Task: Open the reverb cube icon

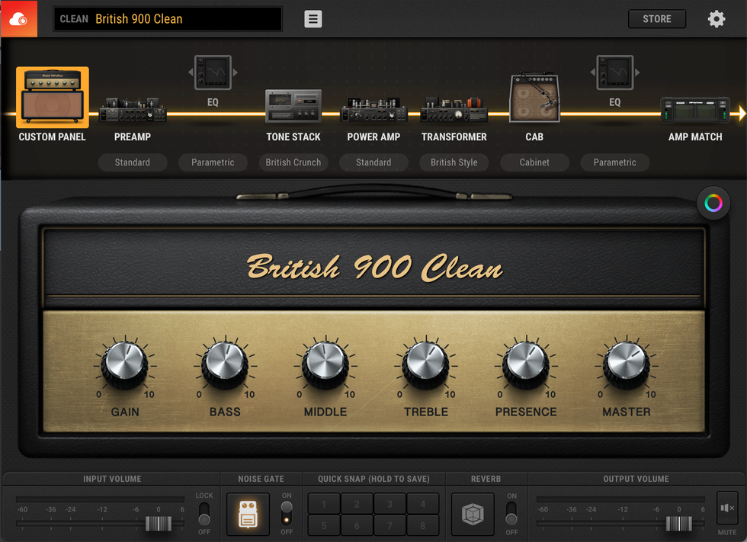Action: 473,515
